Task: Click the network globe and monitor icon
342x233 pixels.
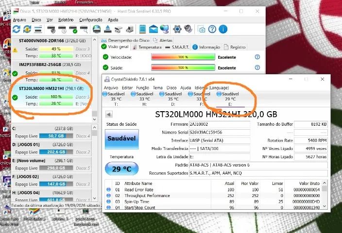Action: tap(165, 29)
